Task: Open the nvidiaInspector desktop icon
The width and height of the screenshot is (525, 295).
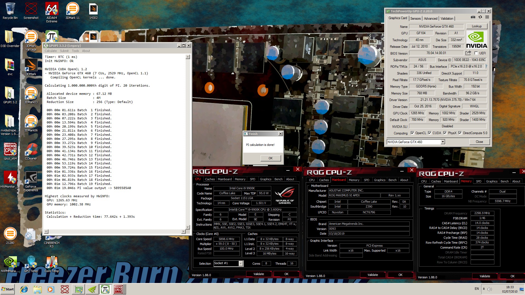Action: pos(10,125)
